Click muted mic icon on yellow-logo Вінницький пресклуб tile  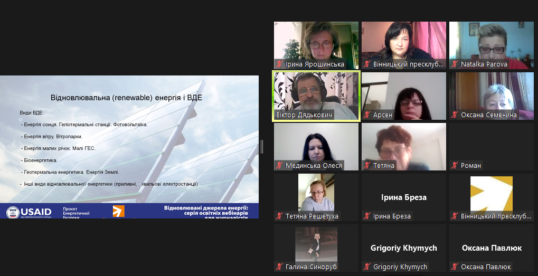[455, 216]
